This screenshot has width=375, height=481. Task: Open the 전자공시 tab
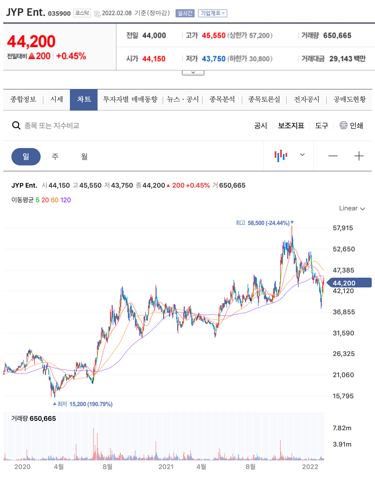pos(307,100)
